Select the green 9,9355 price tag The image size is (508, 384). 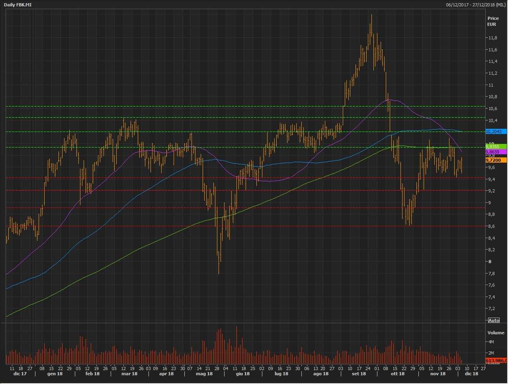coord(496,147)
